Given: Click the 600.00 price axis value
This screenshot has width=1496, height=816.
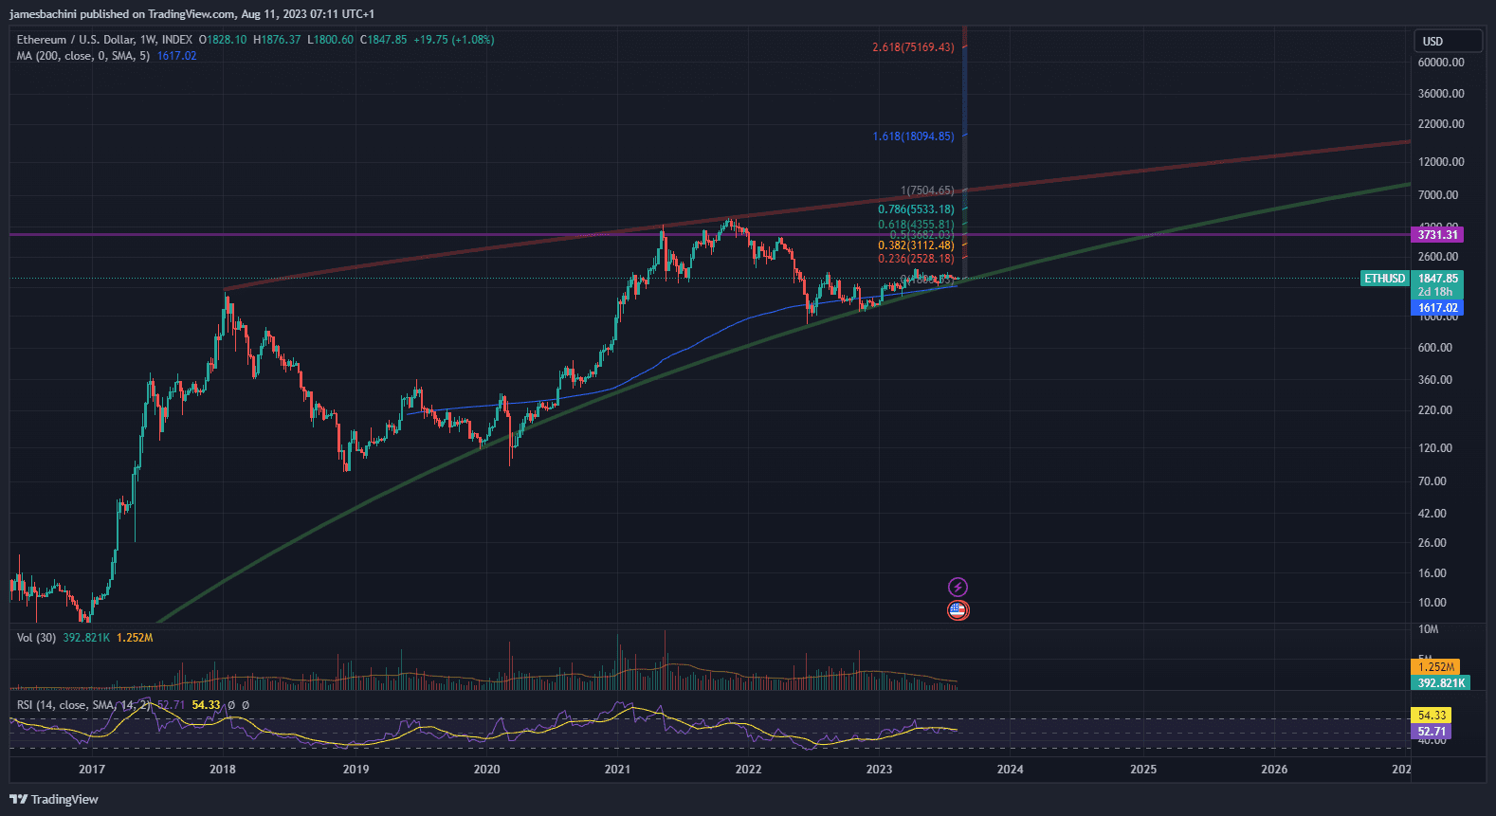Looking at the screenshot, I should click(1435, 348).
